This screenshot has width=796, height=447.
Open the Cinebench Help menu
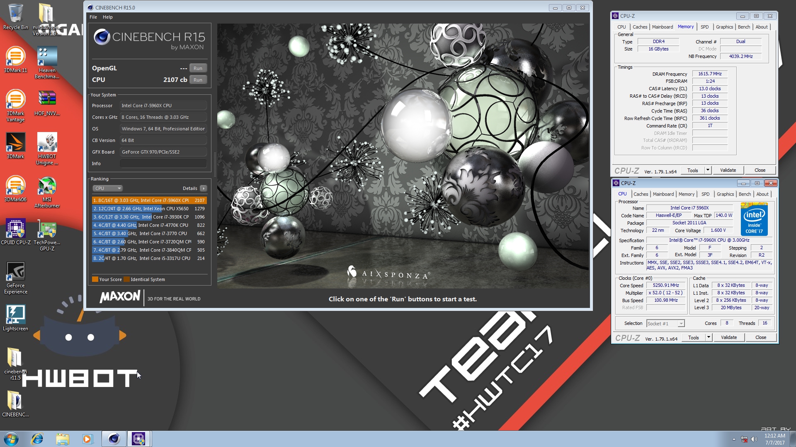pyautogui.click(x=108, y=17)
